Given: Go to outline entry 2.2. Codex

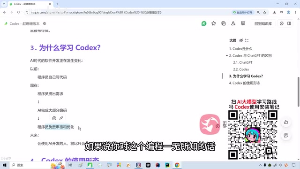Looking at the screenshot, I should pos(241,69).
